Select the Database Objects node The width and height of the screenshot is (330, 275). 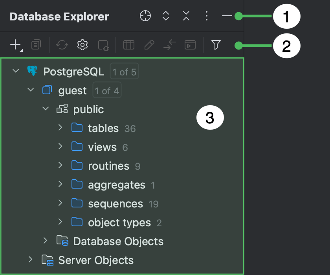coord(118,241)
